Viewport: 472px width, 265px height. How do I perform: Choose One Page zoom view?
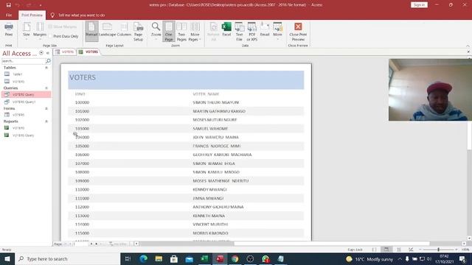coord(169,31)
